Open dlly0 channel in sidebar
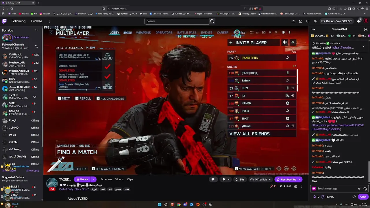The image size is (370, 208). pyautogui.click(x=22, y=80)
